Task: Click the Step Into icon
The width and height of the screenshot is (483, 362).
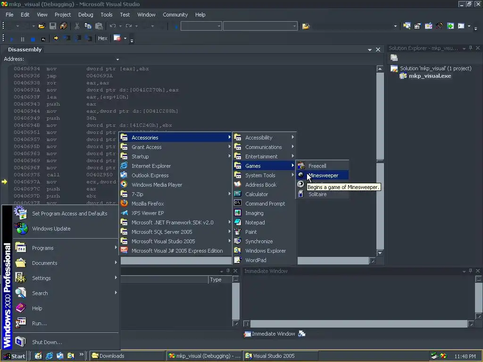Action: pyautogui.click(x=67, y=38)
